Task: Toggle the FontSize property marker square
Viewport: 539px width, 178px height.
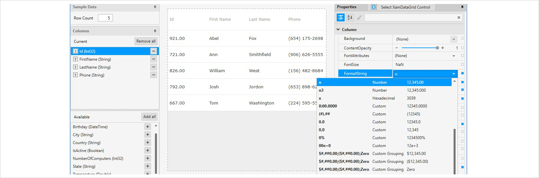Action: tap(463, 64)
